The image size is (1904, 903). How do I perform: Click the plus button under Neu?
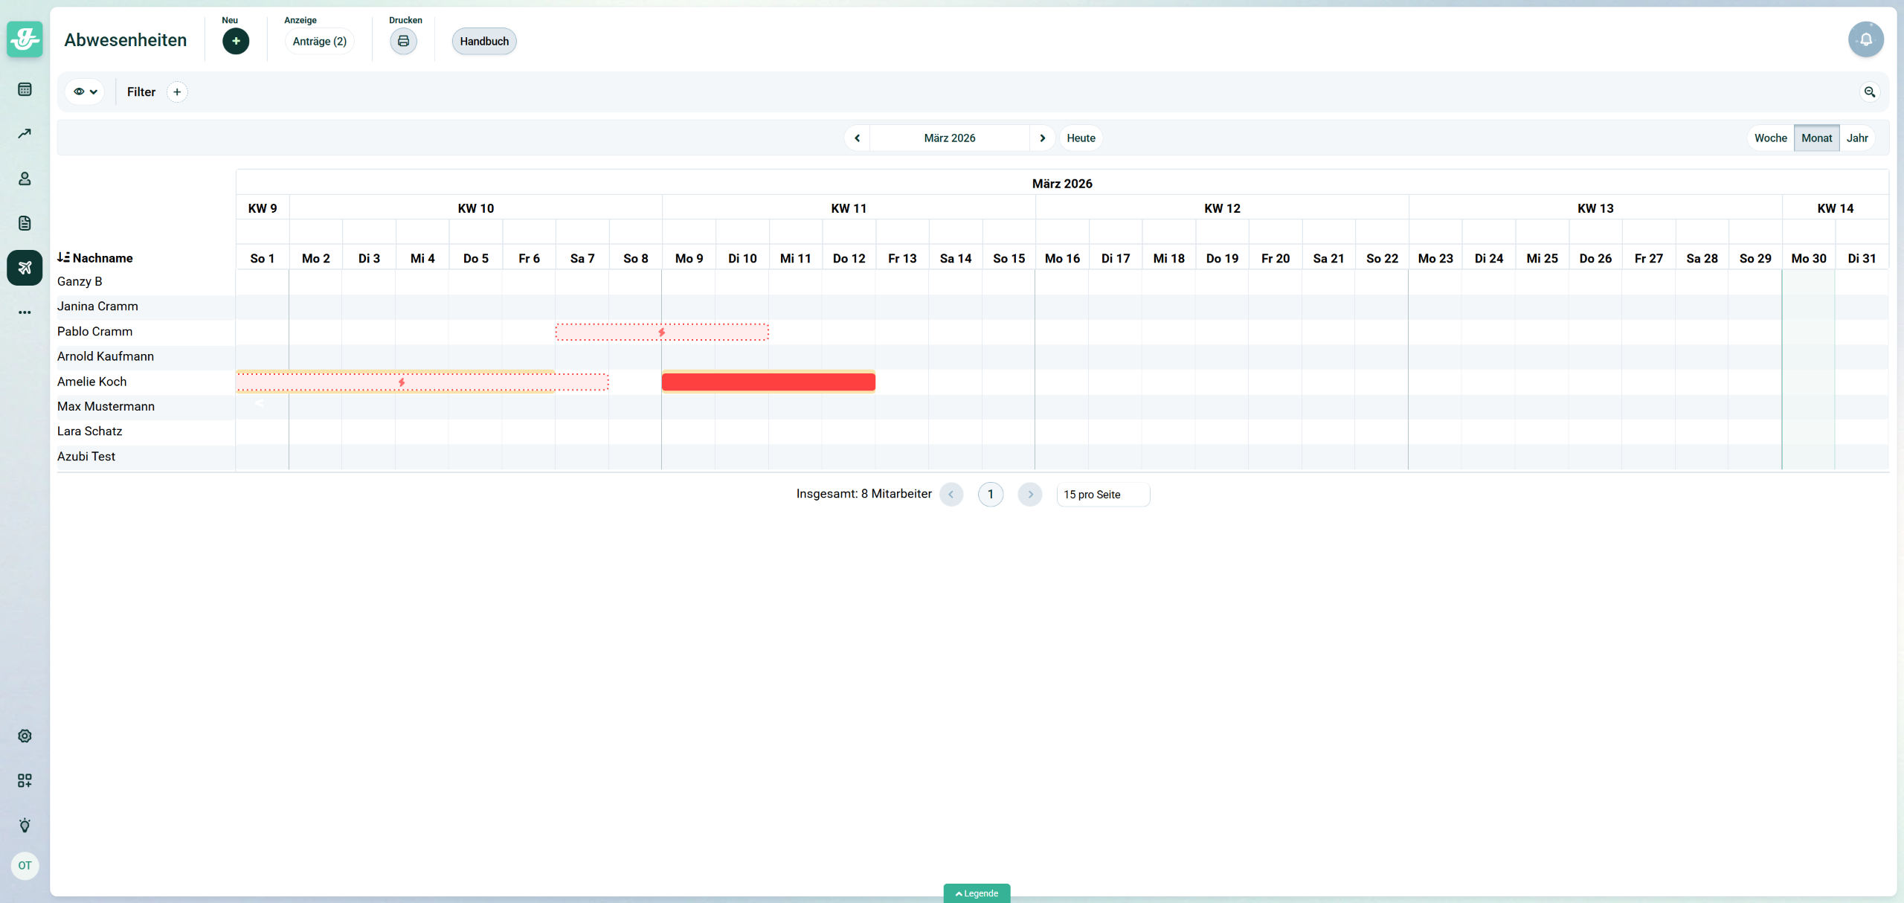pyautogui.click(x=236, y=41)
